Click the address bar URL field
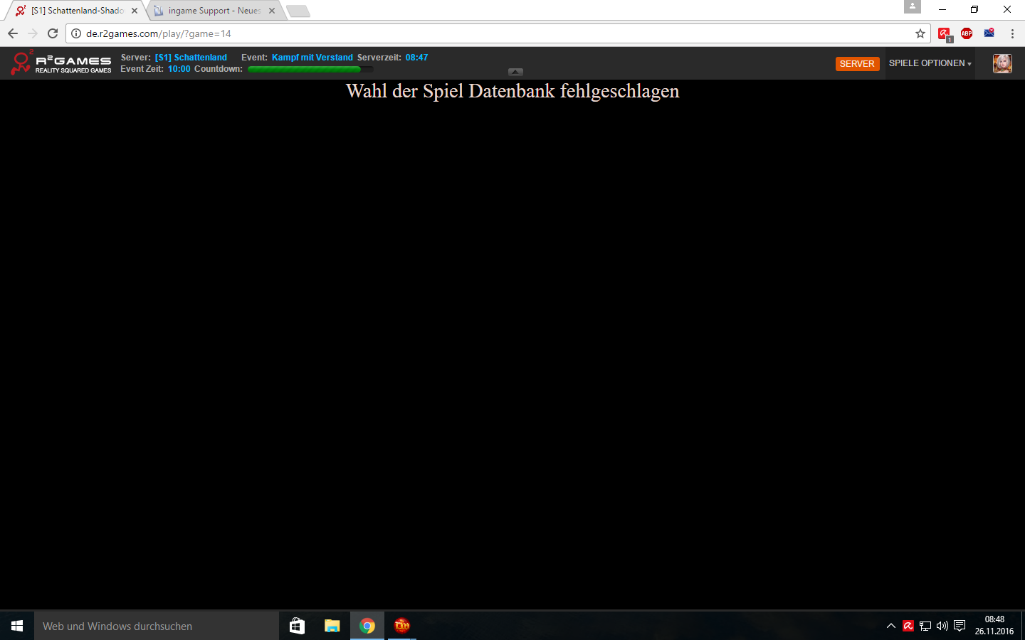The width and height of the screenshot is (1025, 640). (x=498, y=33)
